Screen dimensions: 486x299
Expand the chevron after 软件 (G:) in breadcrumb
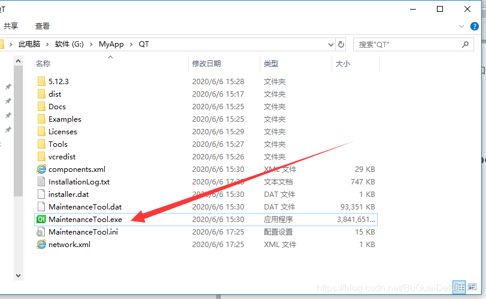[x=91, y=45]
